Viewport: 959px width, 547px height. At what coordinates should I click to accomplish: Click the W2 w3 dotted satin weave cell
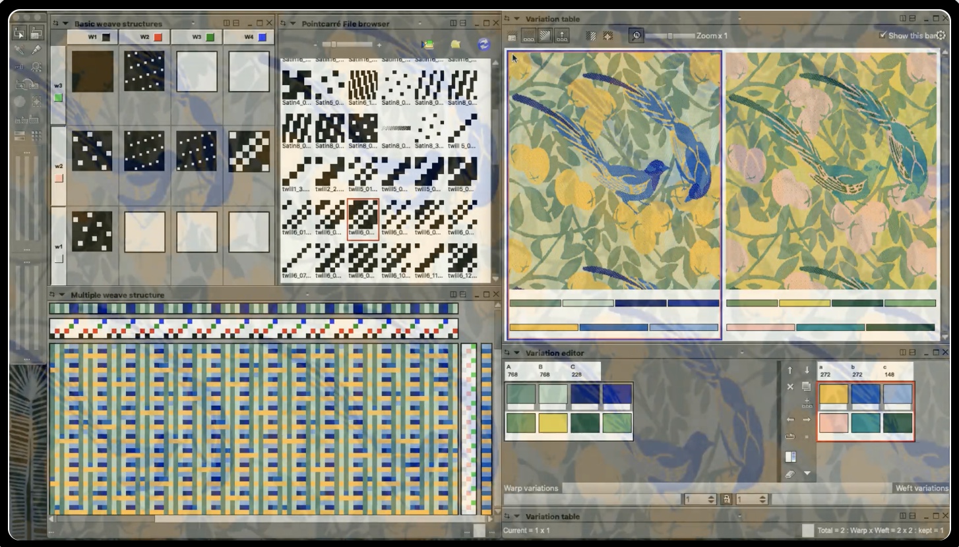click(145, 71)
